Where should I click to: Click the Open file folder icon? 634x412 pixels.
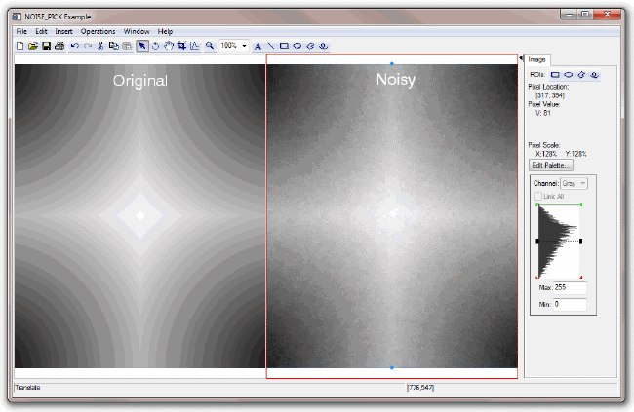click(33, 46)
